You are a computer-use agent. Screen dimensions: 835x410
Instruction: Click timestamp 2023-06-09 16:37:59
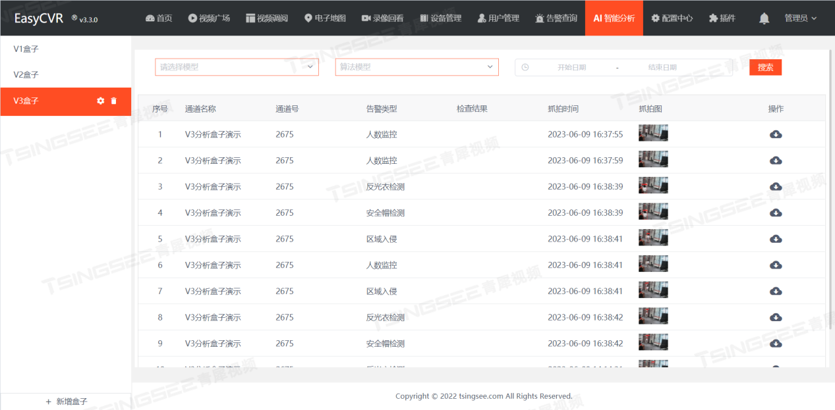[x=585, y=161]
